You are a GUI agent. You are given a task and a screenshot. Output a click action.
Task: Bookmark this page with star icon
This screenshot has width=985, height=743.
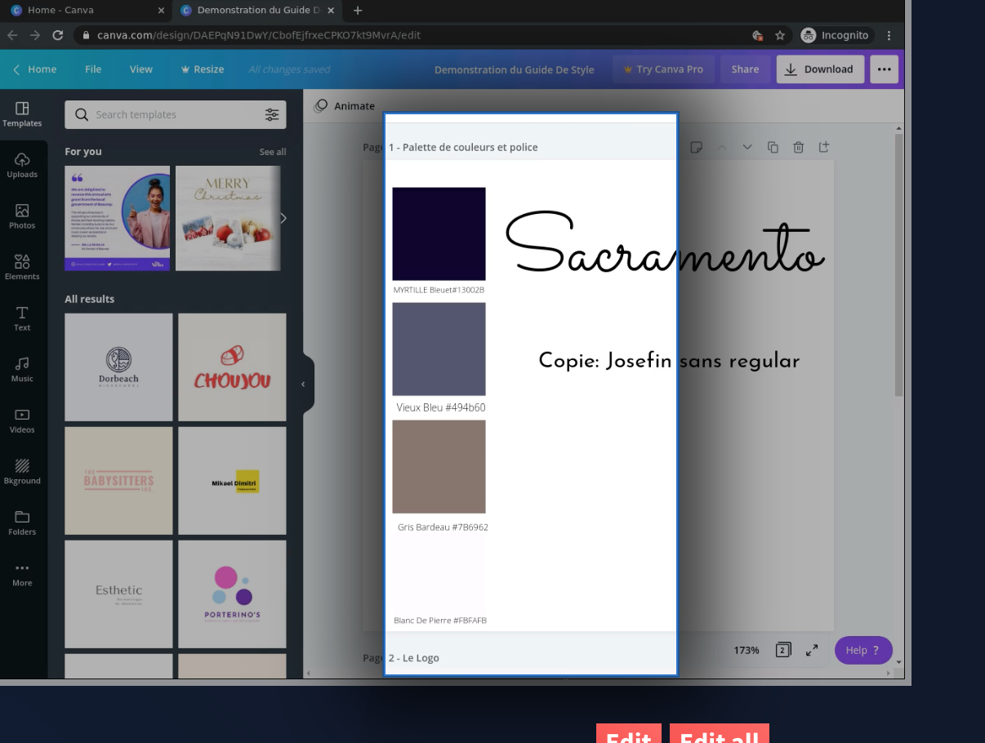point(780,35)
